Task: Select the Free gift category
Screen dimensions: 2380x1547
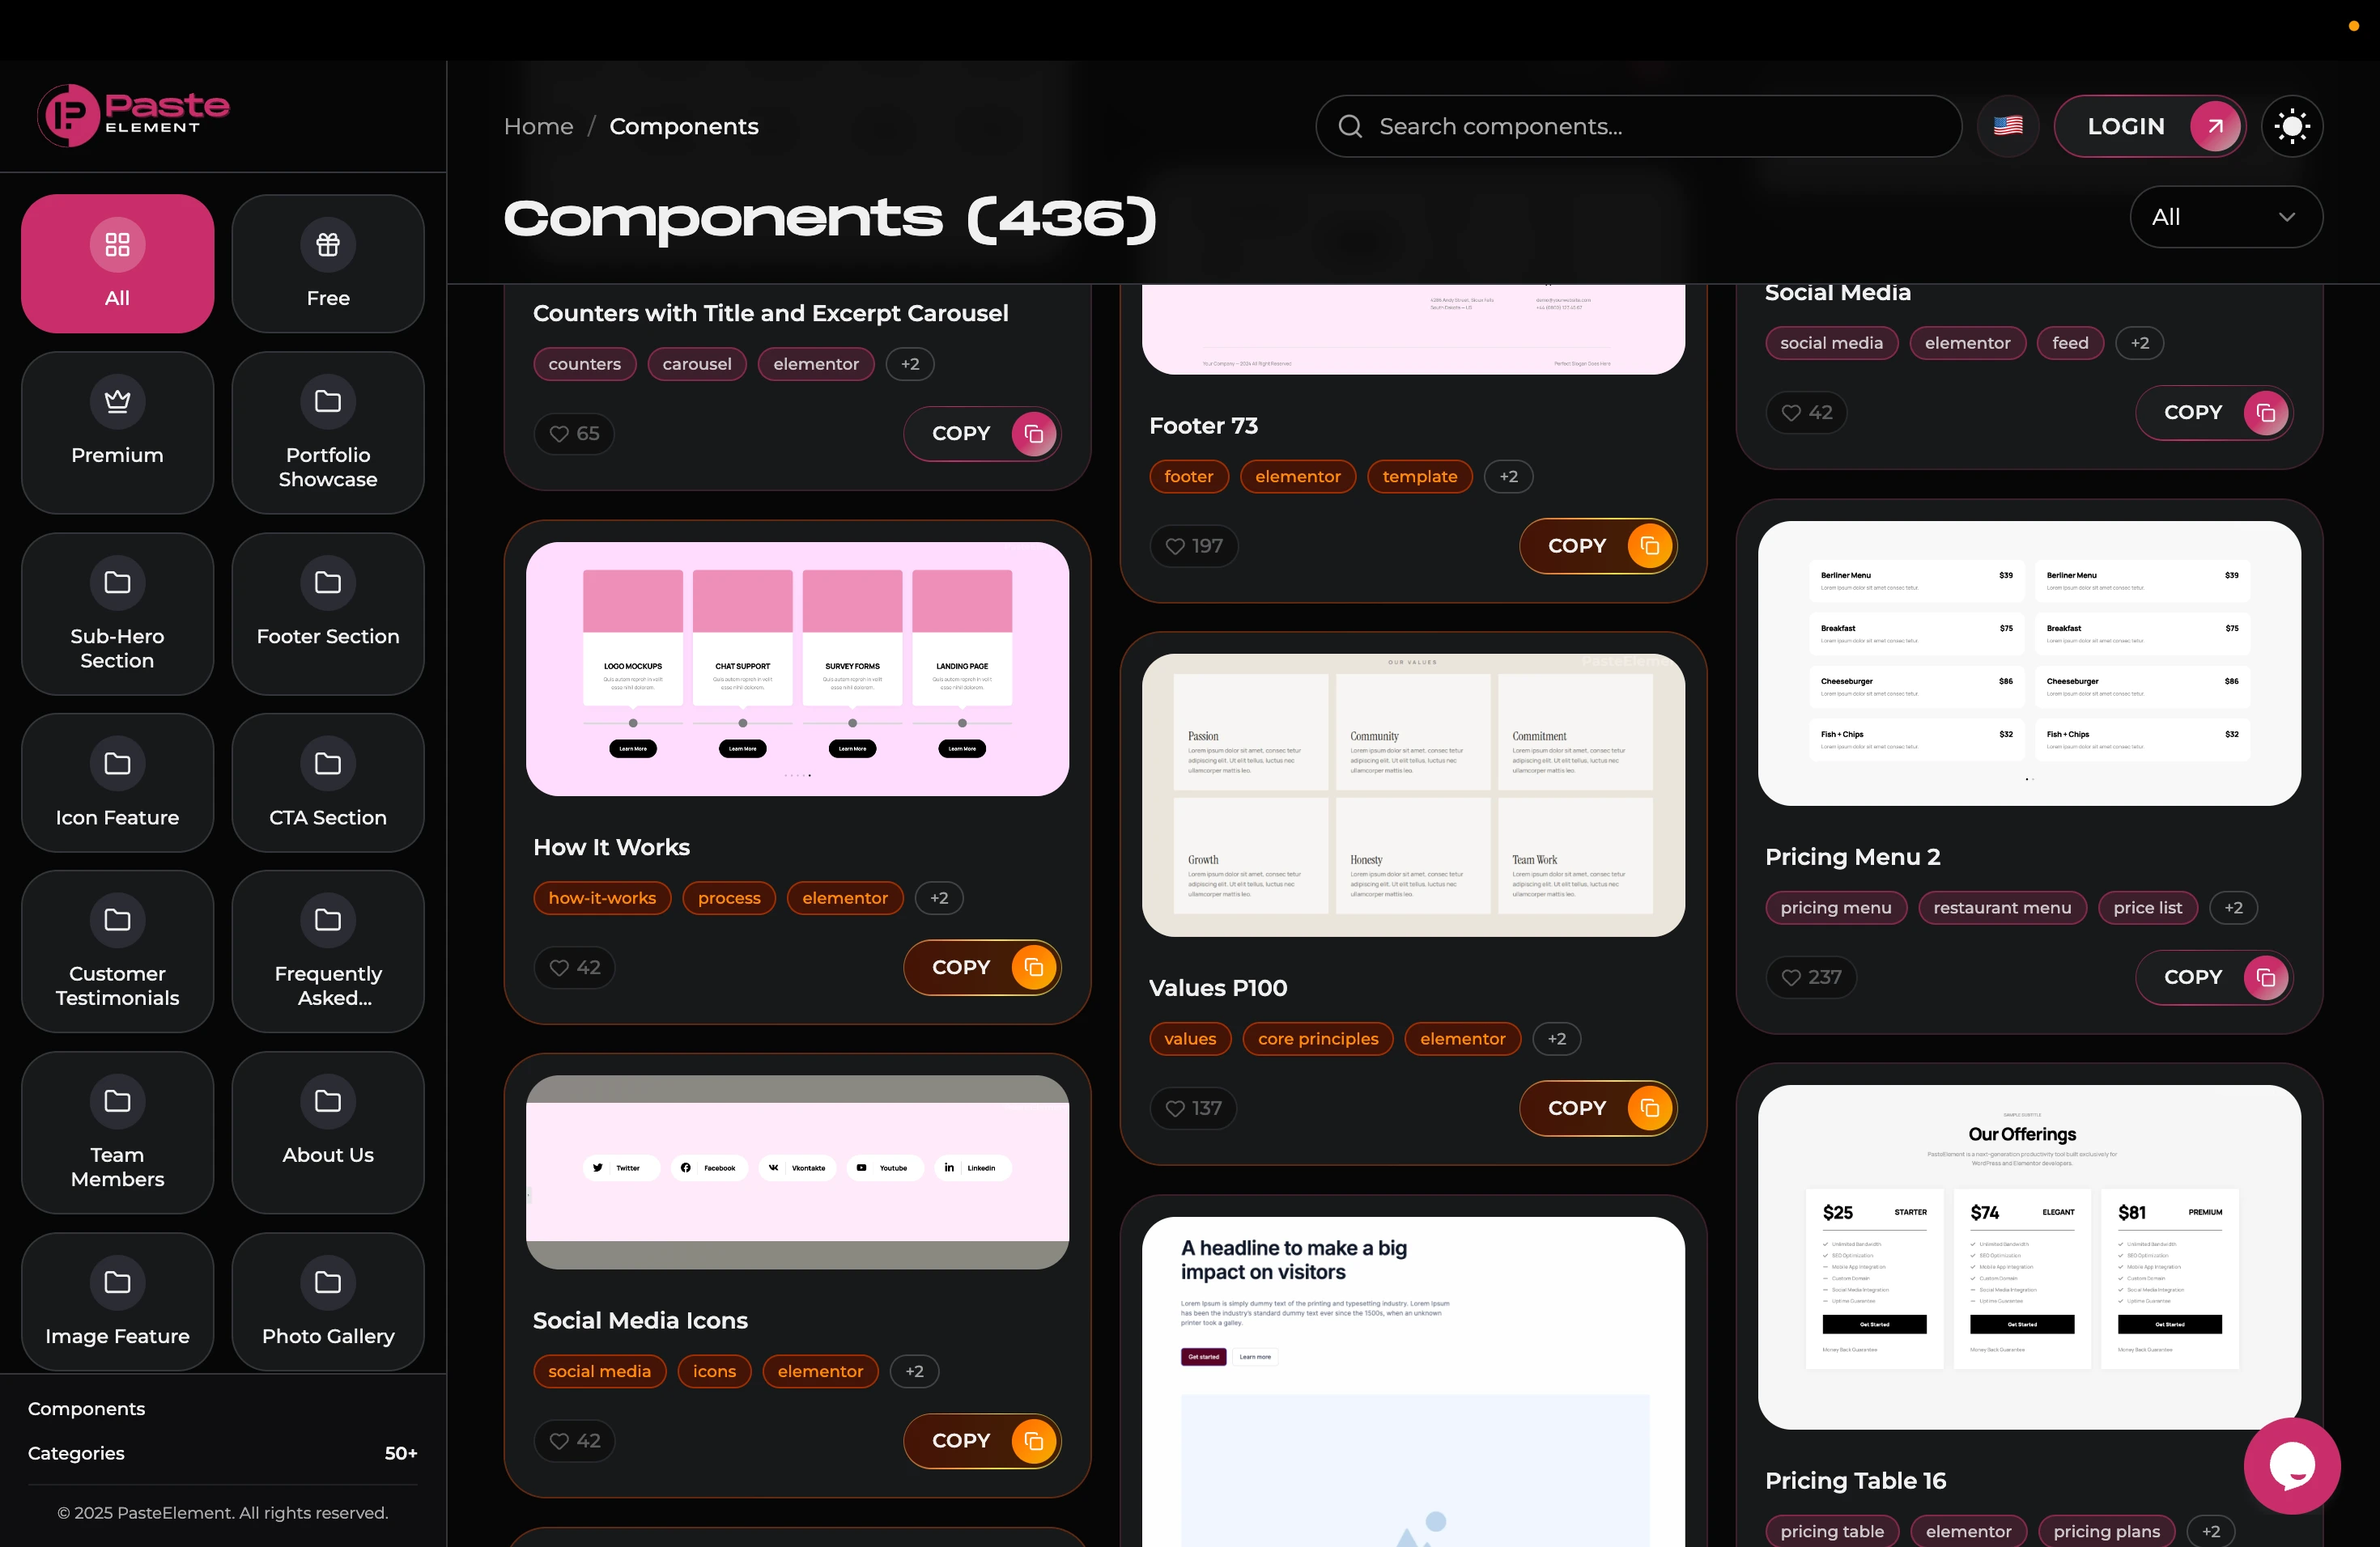Action: click(x=327, y=264)
